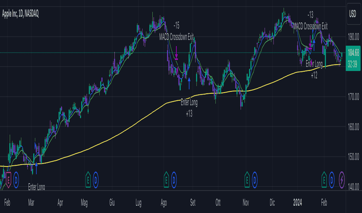
Task: Select the MACD Crossdown Exit label under -15
Action: 176,37
